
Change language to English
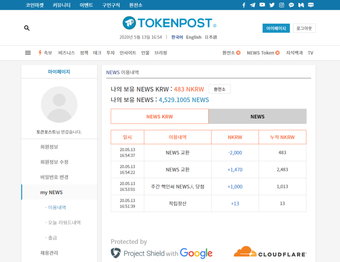pyautogui.click(x=194, y=37)
